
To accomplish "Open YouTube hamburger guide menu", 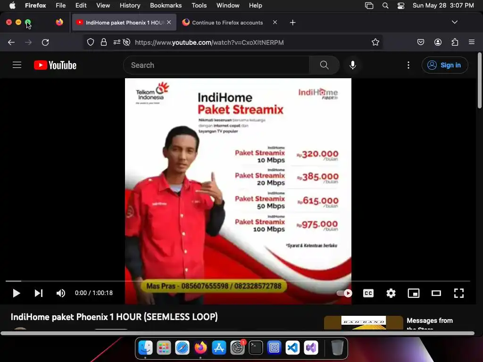I will 17,65.
